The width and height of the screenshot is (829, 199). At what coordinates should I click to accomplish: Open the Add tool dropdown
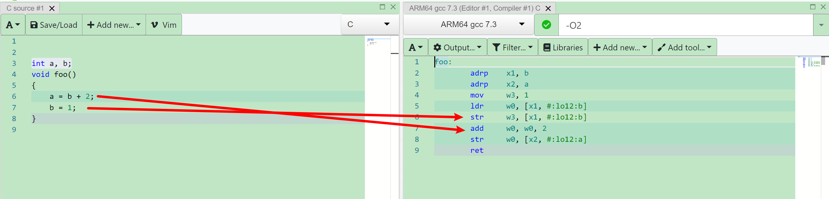684,47
